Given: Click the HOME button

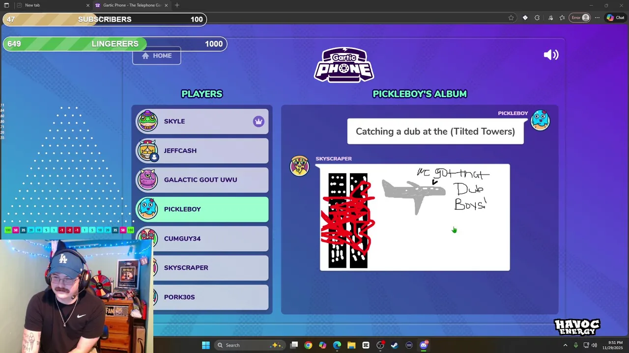Looking at the screenshot, I should (x=157, y=55).
